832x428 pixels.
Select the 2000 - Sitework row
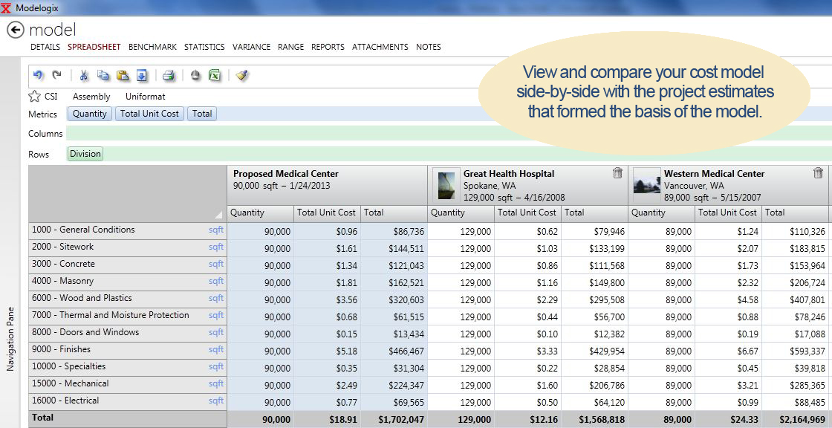tap(127, 247)
